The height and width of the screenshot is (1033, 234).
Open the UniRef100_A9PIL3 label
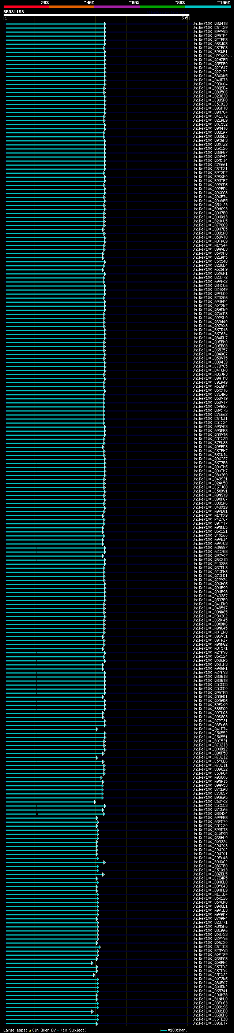210,910
